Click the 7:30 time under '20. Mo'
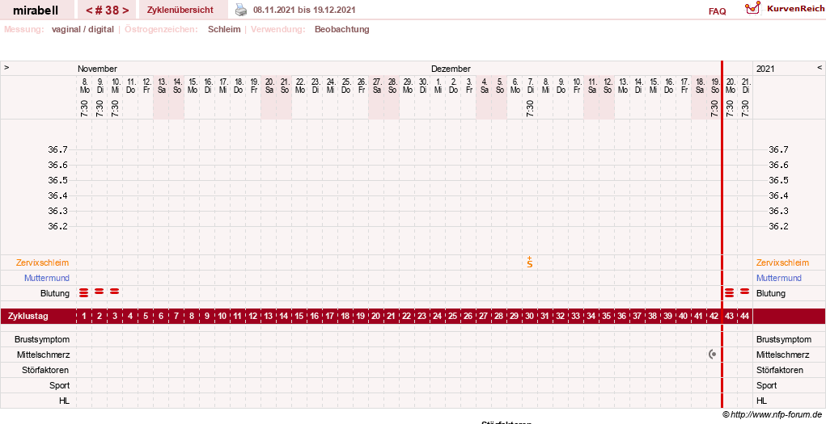 [x=730, y=108]
